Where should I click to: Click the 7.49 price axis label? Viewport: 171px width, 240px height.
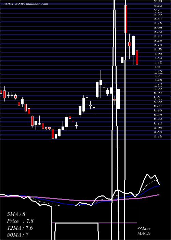click(x=158, y=71)
